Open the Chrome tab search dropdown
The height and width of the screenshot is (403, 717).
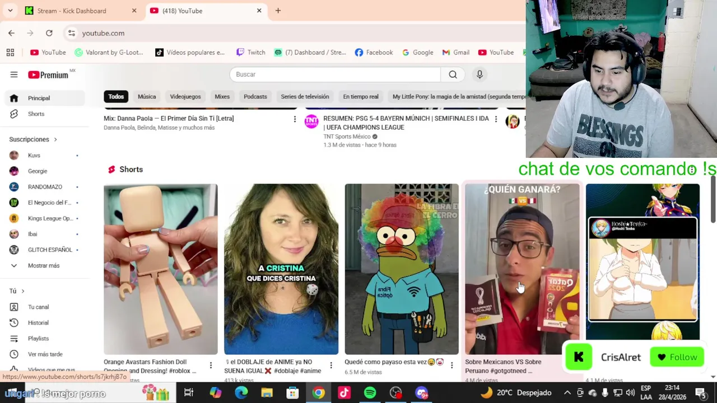point(10,11)
